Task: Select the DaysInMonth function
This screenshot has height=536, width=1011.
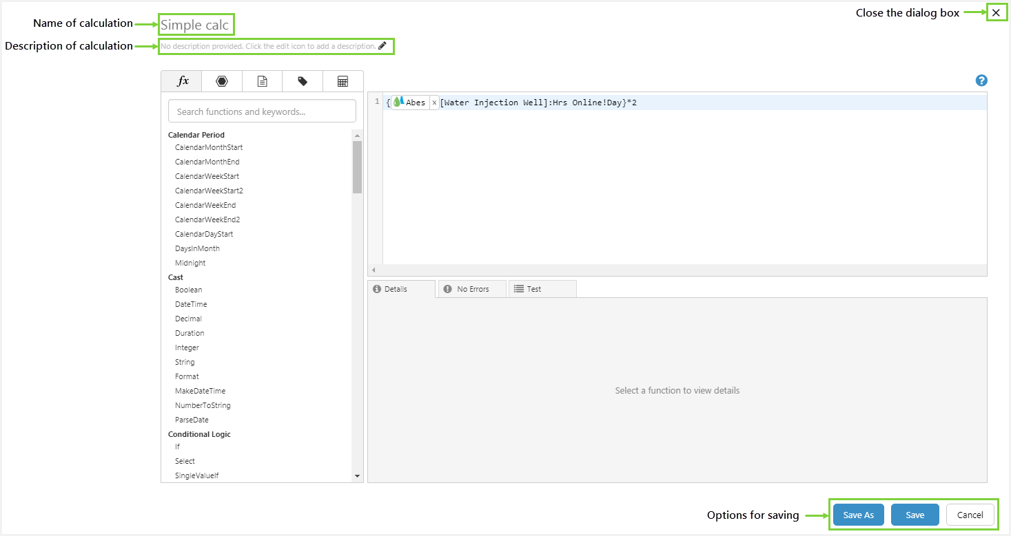Action: click(197, 248)
